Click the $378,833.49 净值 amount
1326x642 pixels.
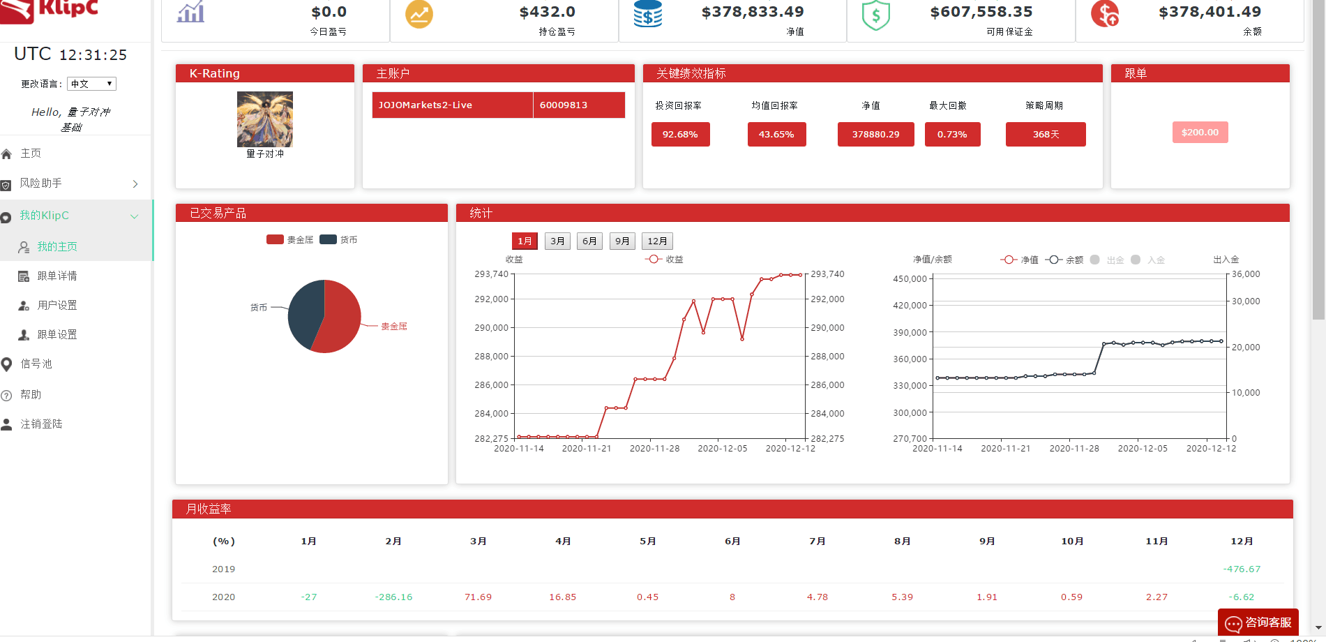tap(753, 12)
